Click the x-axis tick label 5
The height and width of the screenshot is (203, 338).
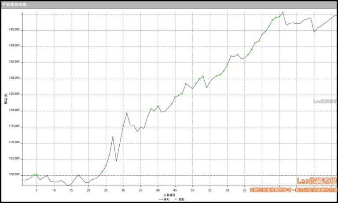pyautogui.click(x=37, y=190)
